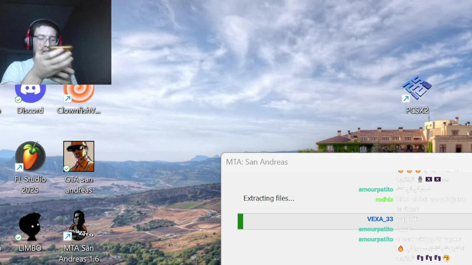The width and height of the screenshot is (472, 265).
Task: Click the microphone emoji in chat
Action: 420,179
